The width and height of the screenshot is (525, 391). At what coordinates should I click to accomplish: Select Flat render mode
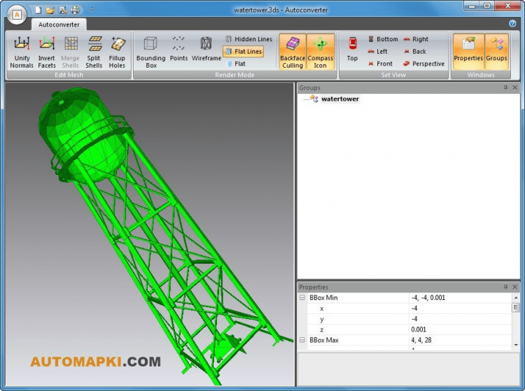point(236,64)
